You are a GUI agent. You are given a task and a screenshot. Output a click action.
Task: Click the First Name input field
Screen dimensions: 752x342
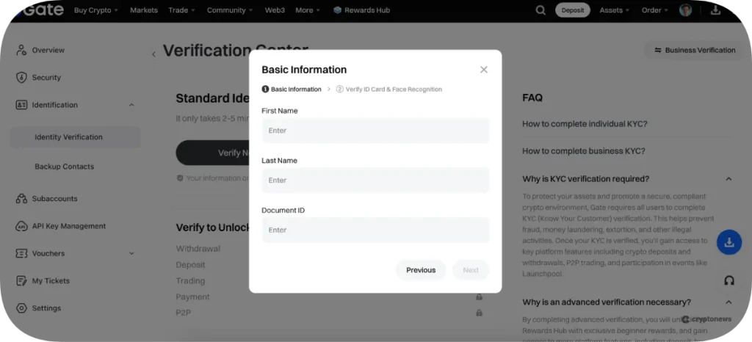click(x=375, y=131)
